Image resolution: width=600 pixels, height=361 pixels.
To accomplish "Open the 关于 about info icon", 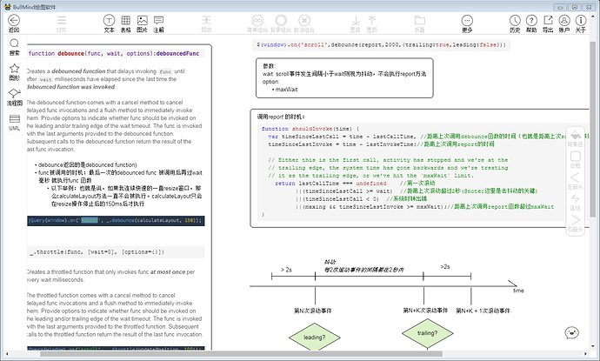I will pyautogui.click(x=581, y=23).
